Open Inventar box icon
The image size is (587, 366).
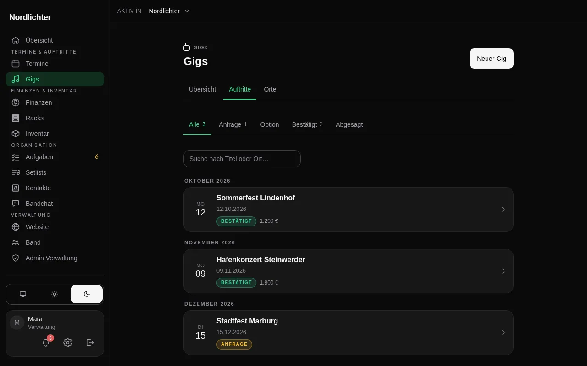tap(16, 134)
